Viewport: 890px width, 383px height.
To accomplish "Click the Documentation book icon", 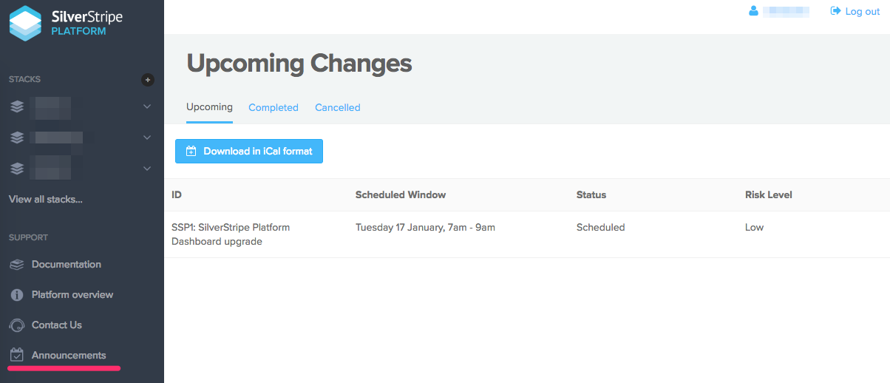I will (x=17, y=265).
